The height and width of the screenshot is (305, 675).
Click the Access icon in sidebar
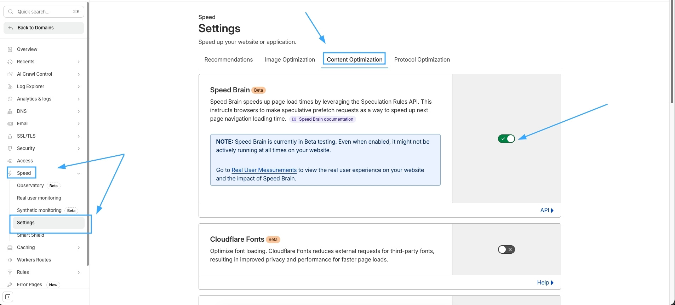(x=10, y=161)
